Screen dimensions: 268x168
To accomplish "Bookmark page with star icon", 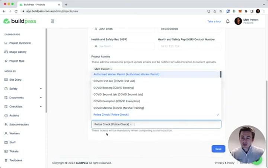I will click(x=221, y=11).
